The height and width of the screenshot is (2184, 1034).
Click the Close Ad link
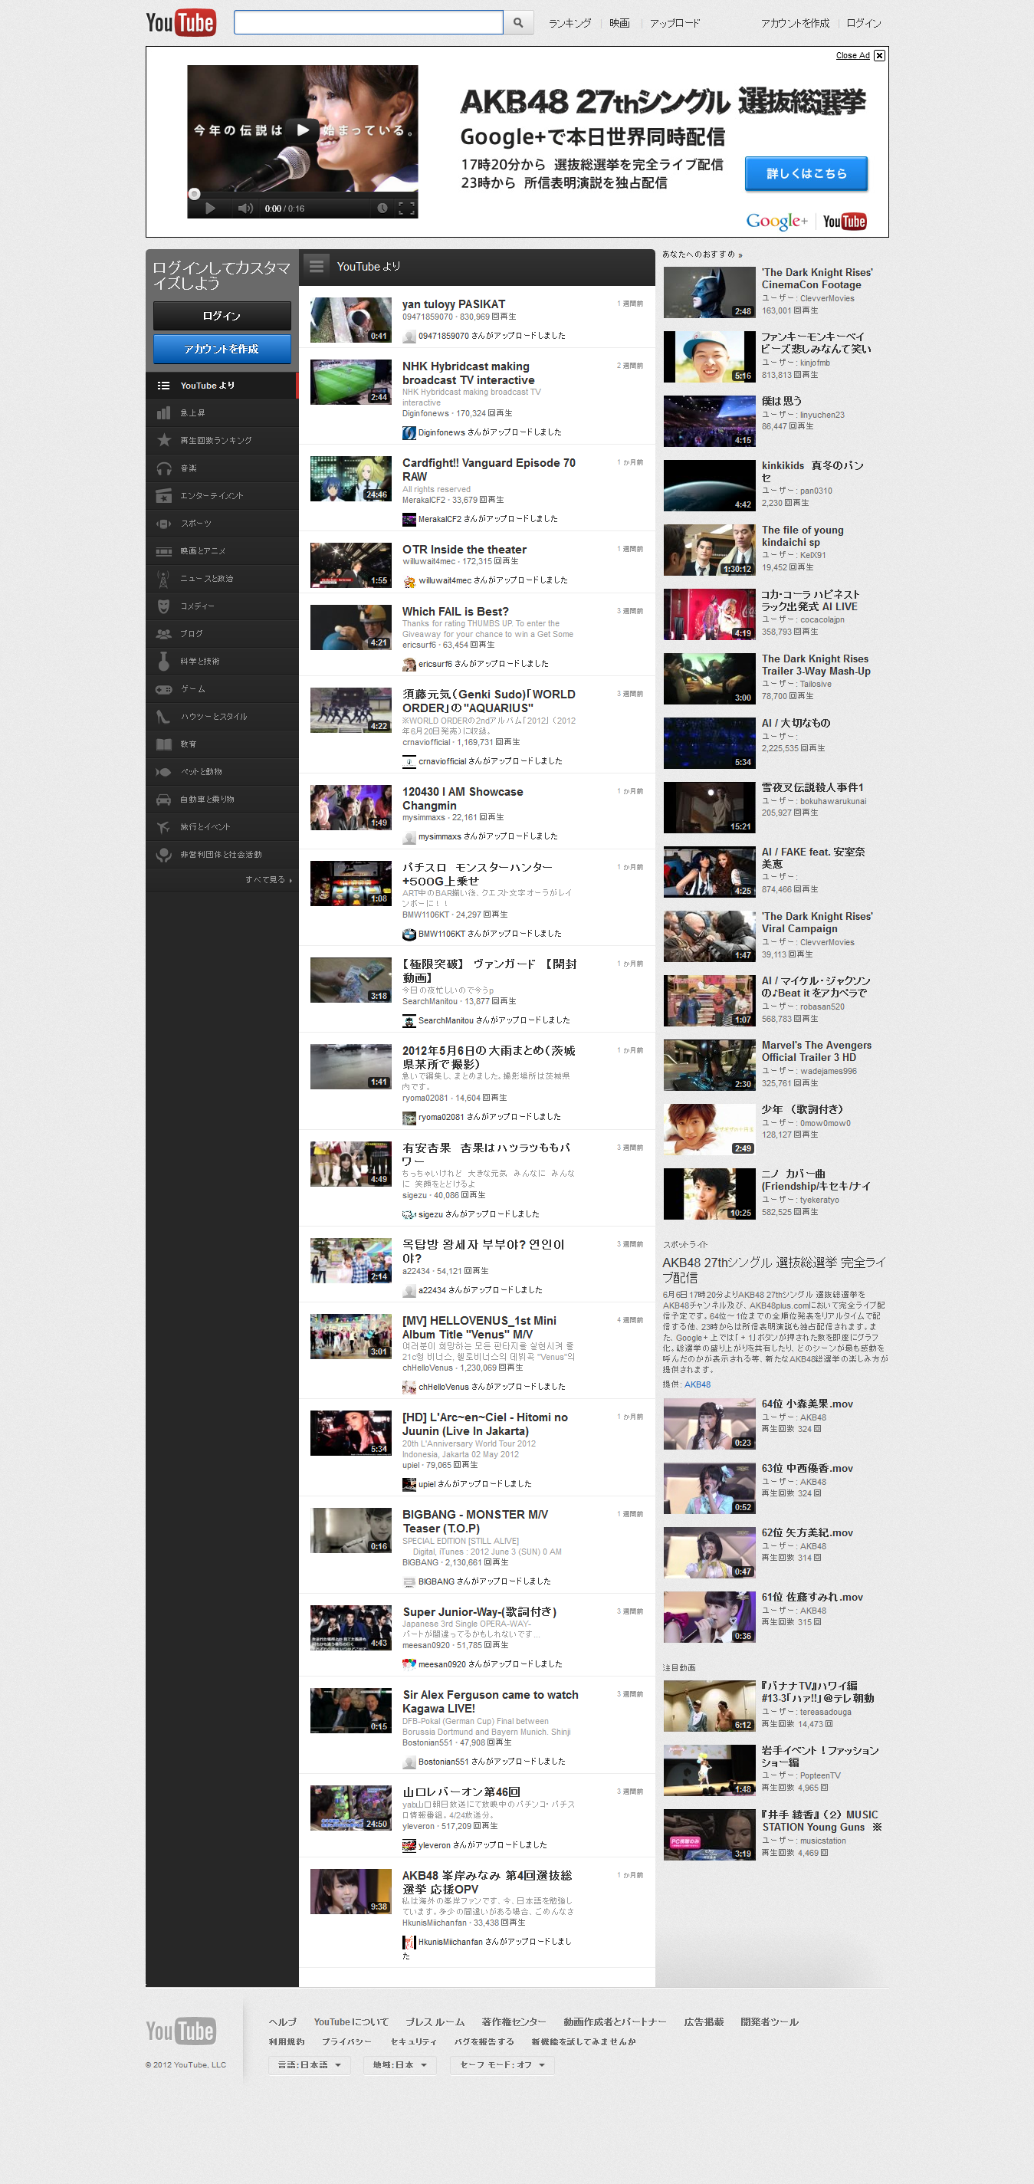pyautogui.click(x=852, y=56)
